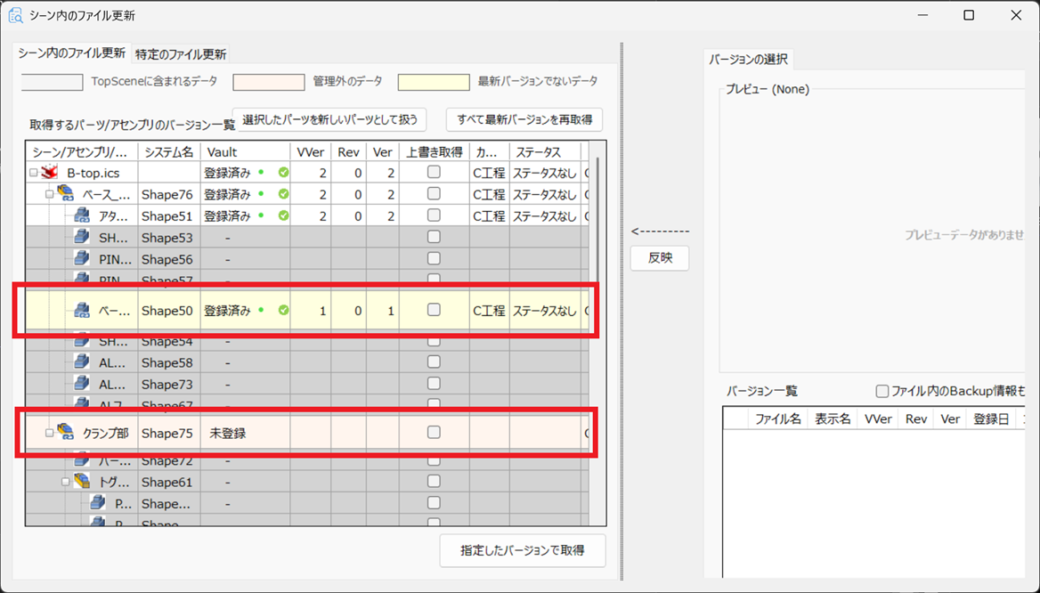Click the 反映 button
Image resolution: width=1040 pixels, height=593 pixels.
tap(659, 258)
